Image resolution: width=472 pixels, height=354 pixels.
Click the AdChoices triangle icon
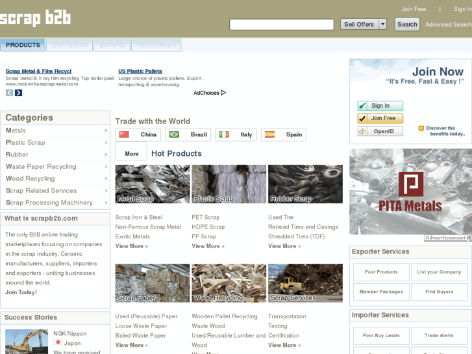coord(223,93)
